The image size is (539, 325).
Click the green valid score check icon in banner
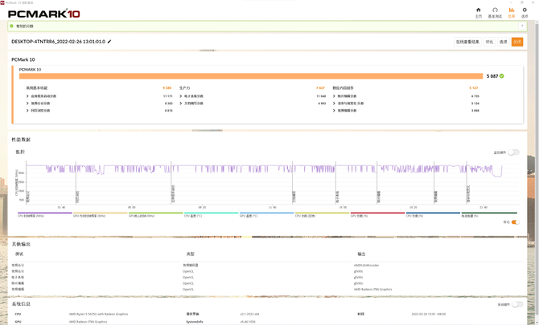pos(12,26)
